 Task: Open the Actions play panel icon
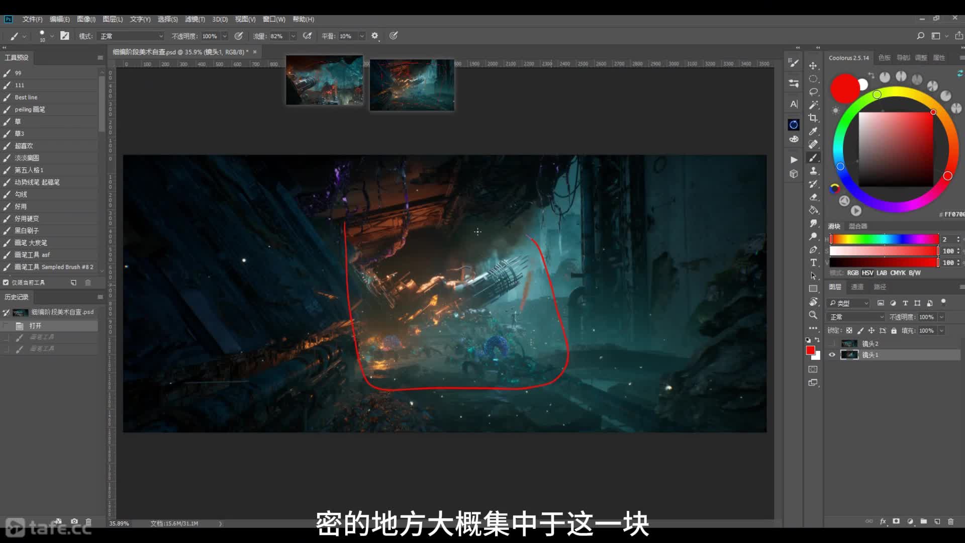794,160
